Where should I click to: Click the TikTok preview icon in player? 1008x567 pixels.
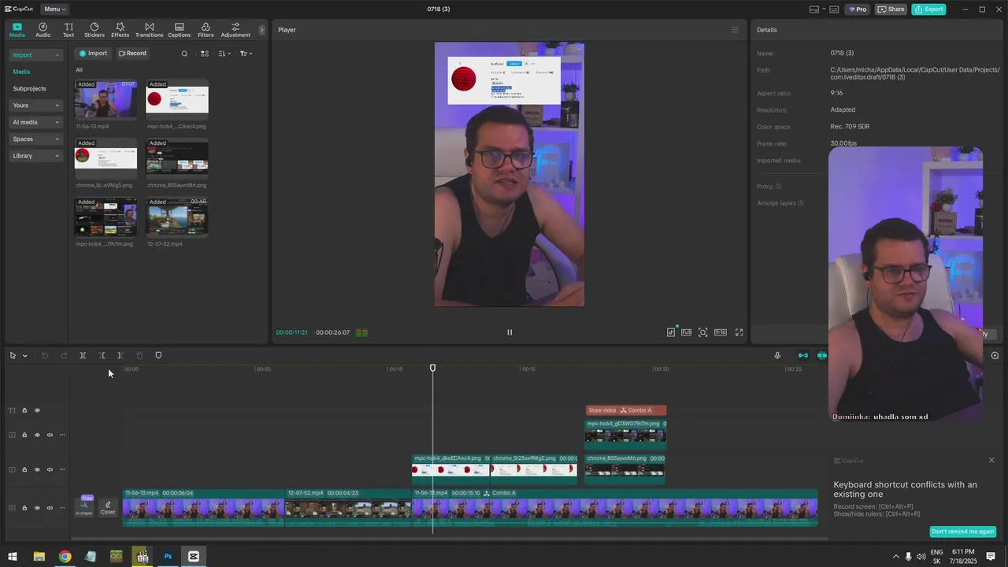coord(671,332)
